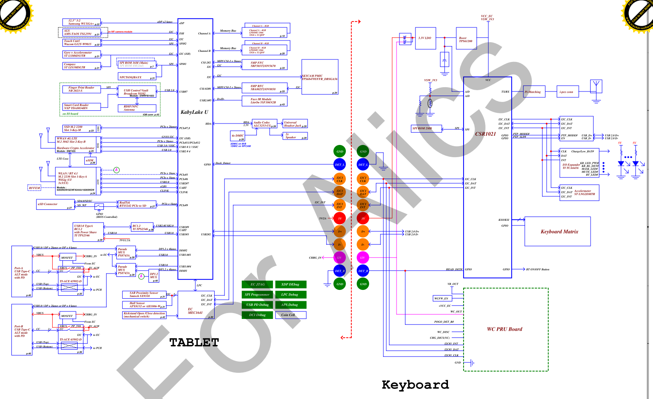Click the CSR1021 chip label
653x399 pixels.
pyautogui.click(x=486, y=134)
